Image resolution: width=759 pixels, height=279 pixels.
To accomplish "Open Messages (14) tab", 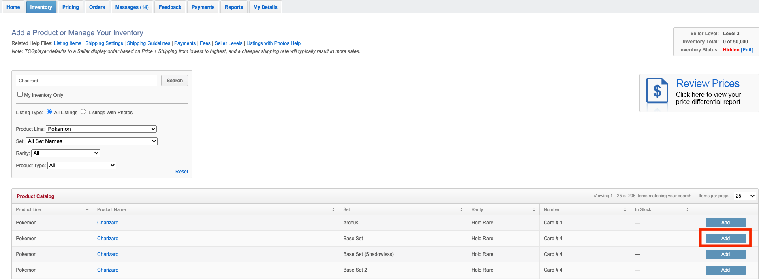I will click(x=132, y=7).
